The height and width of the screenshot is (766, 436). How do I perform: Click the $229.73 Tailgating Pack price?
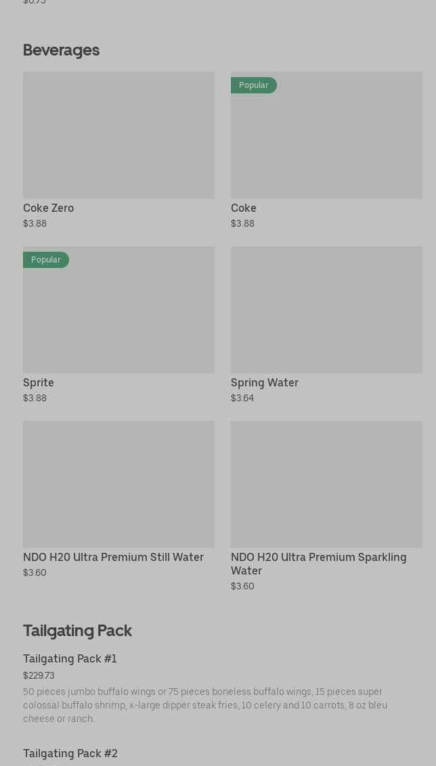[39, 675]
